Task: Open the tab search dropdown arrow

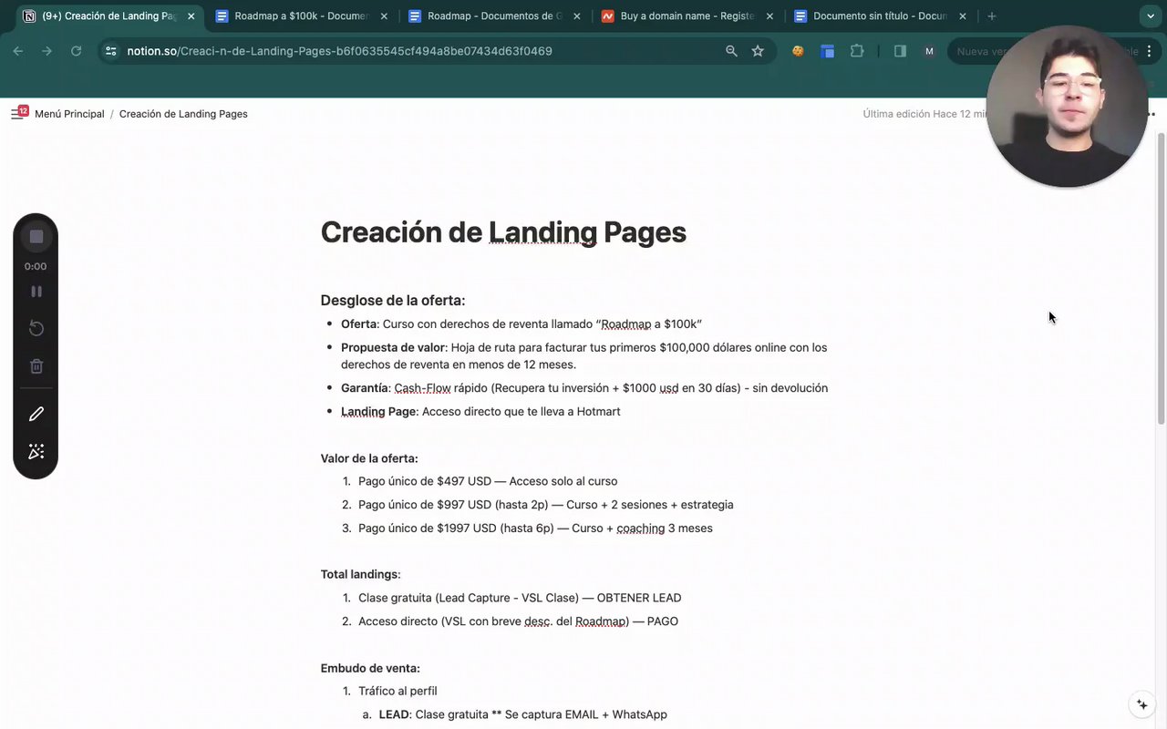Action: click(1150, 16)
